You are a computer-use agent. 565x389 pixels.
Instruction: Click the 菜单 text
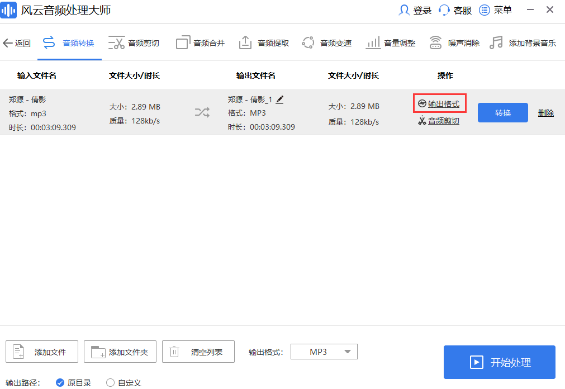tap(502, 10)
